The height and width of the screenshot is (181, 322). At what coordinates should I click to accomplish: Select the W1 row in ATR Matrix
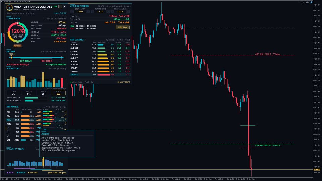coord(22,140)
